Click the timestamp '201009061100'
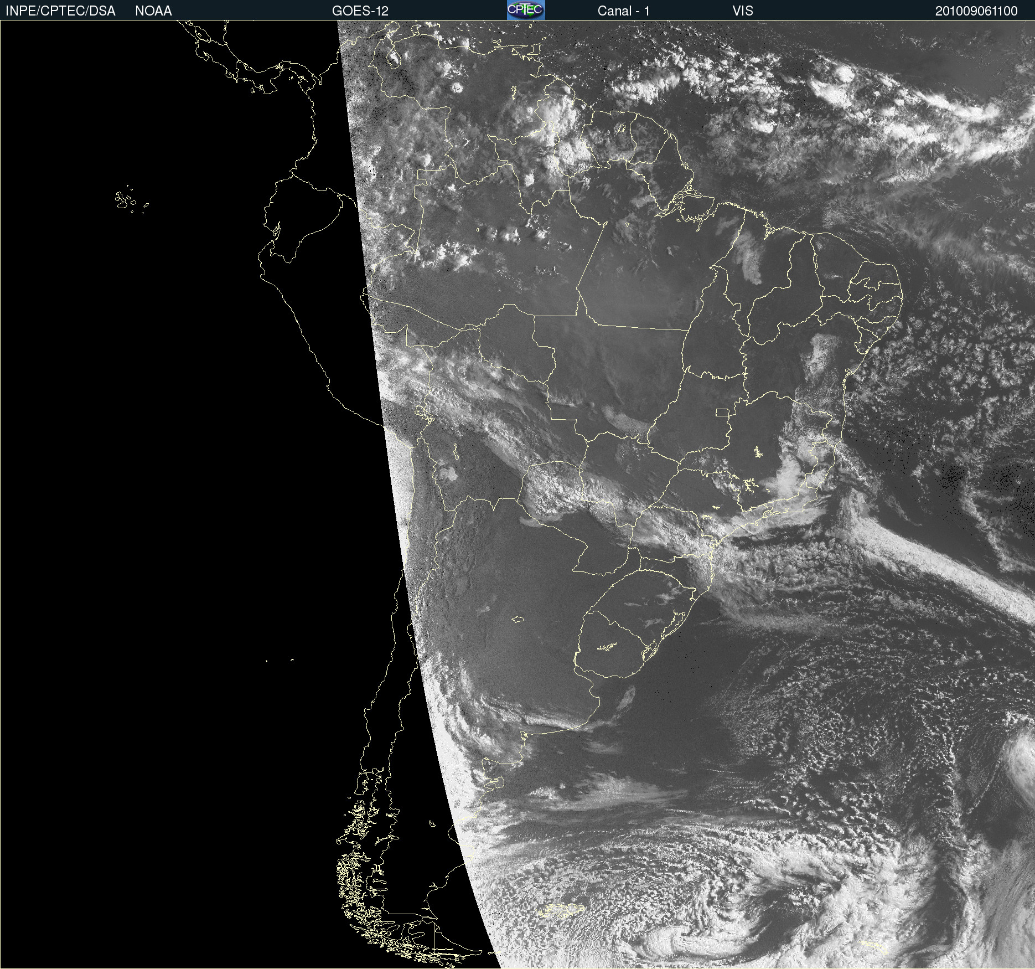Viewport: 1035px width, 969px height. click(x=976, y=11)
